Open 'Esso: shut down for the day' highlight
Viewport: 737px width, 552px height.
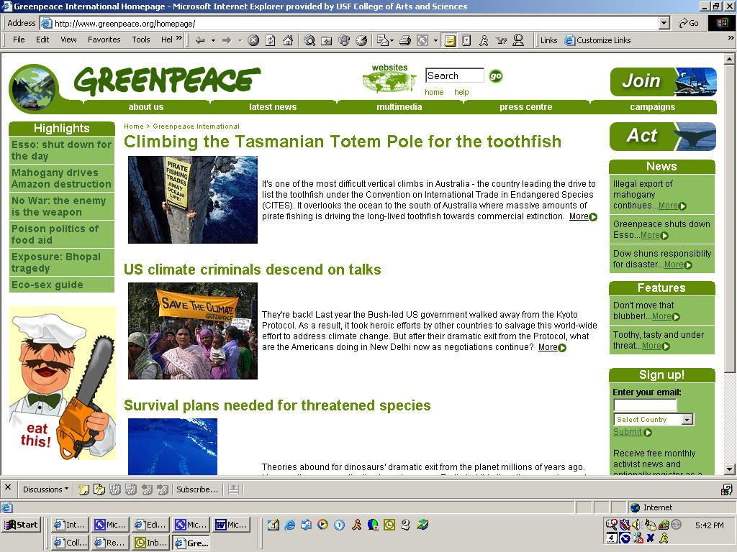[62, 150]
